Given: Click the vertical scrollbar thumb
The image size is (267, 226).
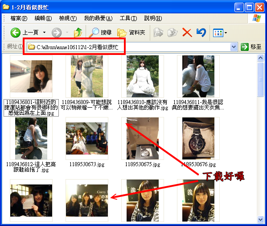Looking at the screenshot, I should pyautogui.click(x=260, y=80).
